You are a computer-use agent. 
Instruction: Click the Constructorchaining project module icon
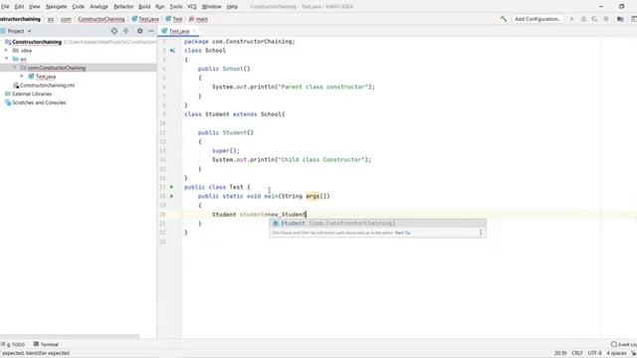8,42
